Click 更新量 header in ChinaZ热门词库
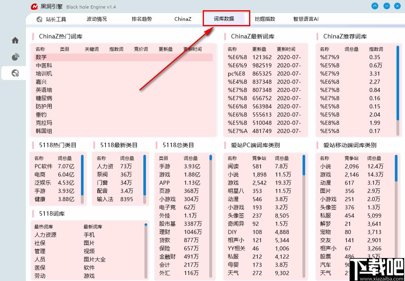The image size is (405, 281). (165, 49)
